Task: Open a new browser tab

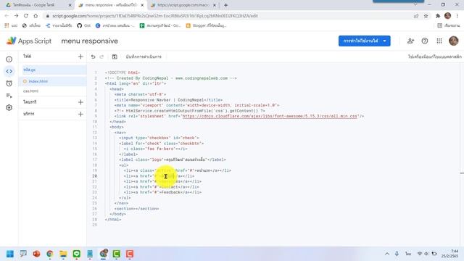Action: tap(225, 5)
